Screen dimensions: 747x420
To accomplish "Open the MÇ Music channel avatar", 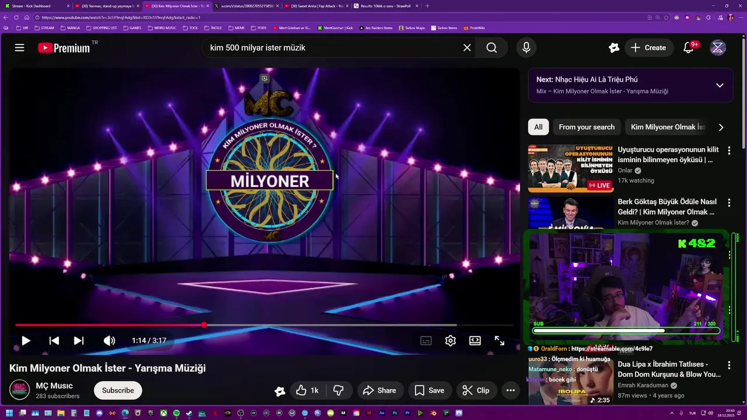I will point(19,390).
